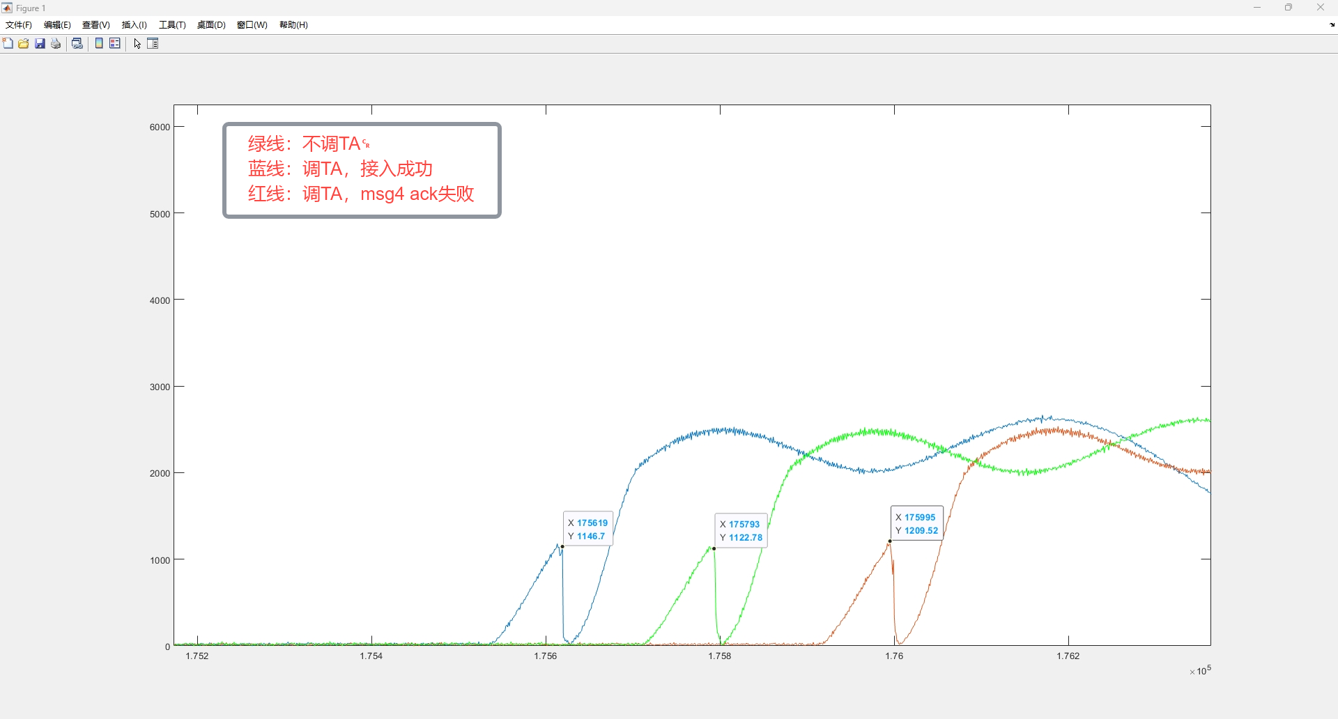
Task: Open the 编辑(E) menu
Action: [x=57, y=25]
